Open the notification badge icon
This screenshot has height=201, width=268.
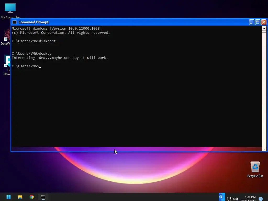pos(260,199)
